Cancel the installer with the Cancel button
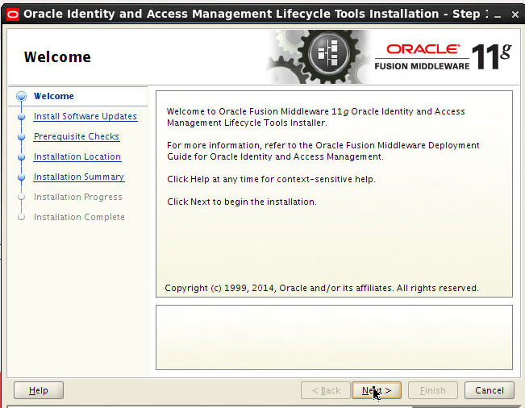This screenshot has width=525, height=408. [x=490, y=390]
